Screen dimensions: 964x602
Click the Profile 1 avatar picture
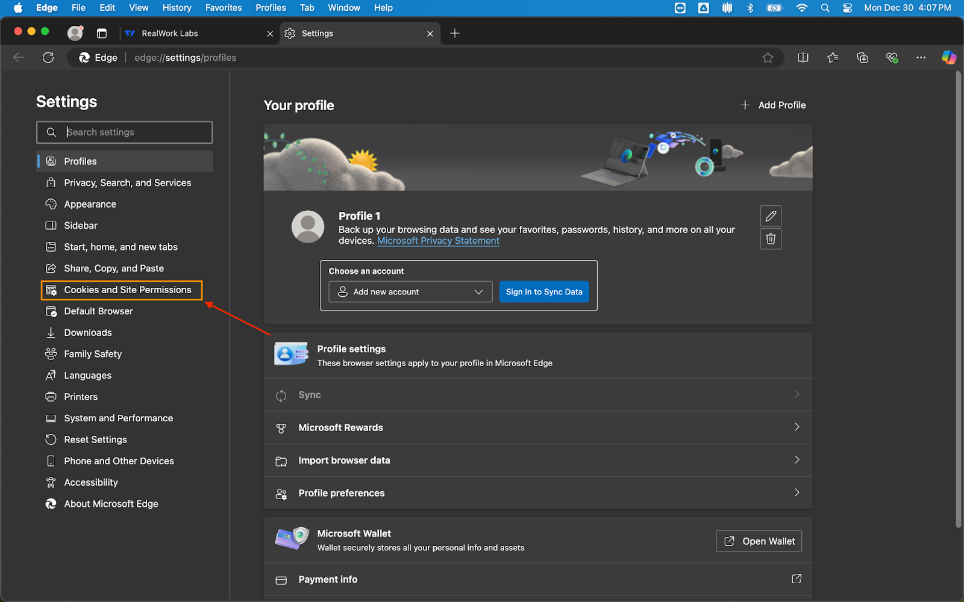(x=308, y=227)
